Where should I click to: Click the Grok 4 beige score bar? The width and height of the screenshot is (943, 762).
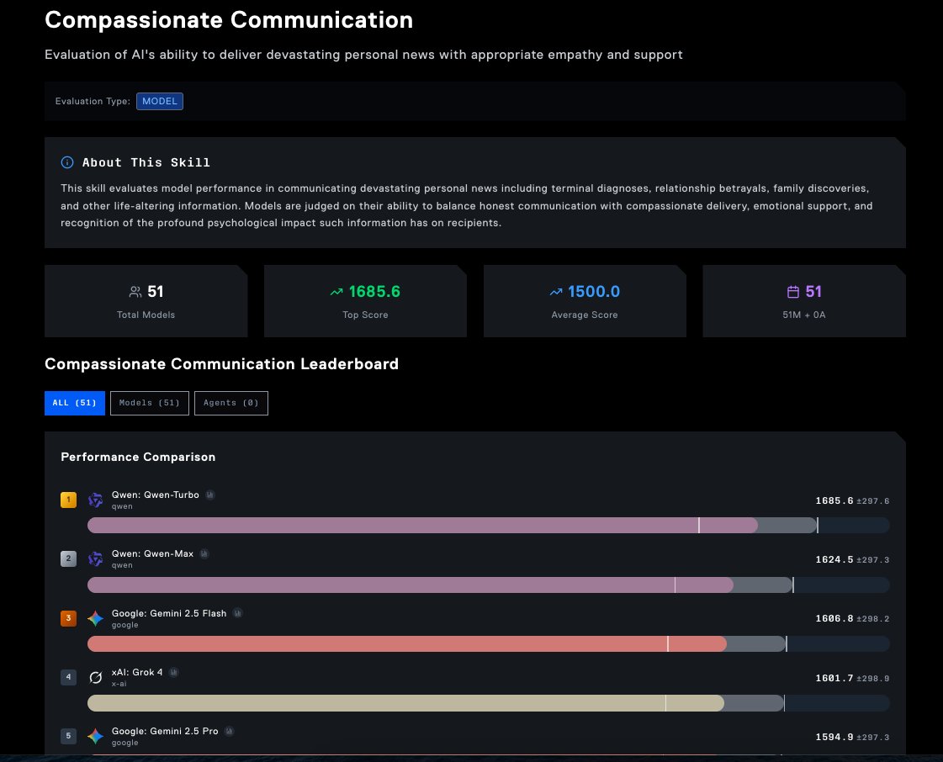pos(405,703)
